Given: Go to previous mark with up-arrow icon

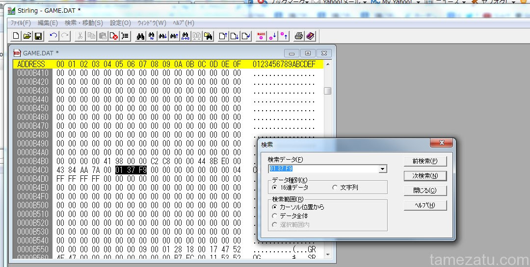Looking at the screenshot, I should [x=284, y=36].
